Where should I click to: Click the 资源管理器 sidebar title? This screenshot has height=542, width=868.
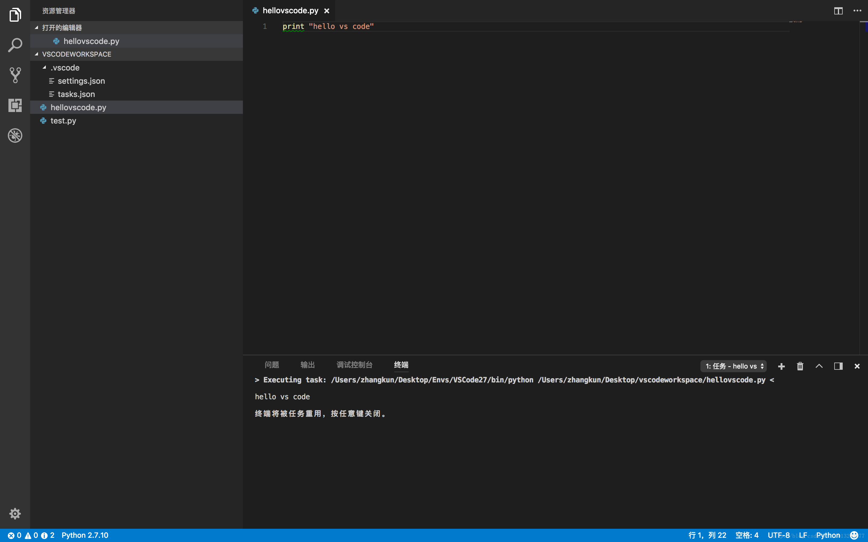(x=59, y=11)
